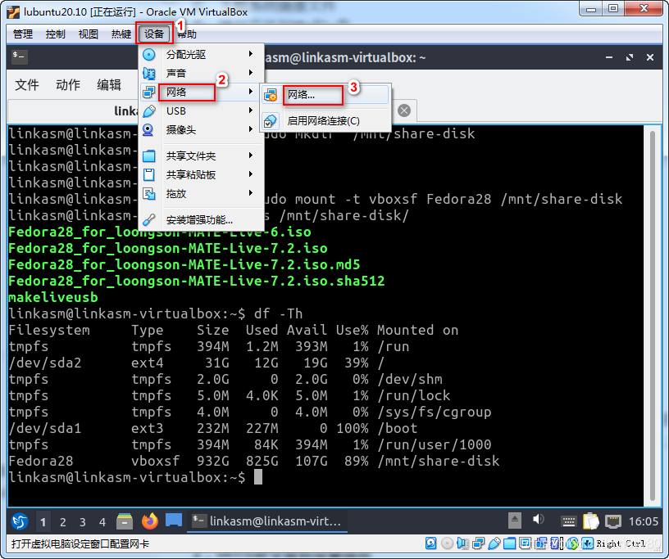Click the terminal vertical scrollbar
This screenshot has height=559, width=669.
[652, 315]
